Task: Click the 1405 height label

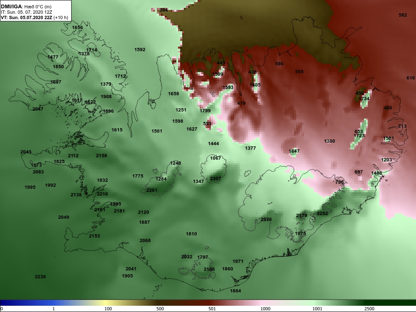Action: coord(255,85)
